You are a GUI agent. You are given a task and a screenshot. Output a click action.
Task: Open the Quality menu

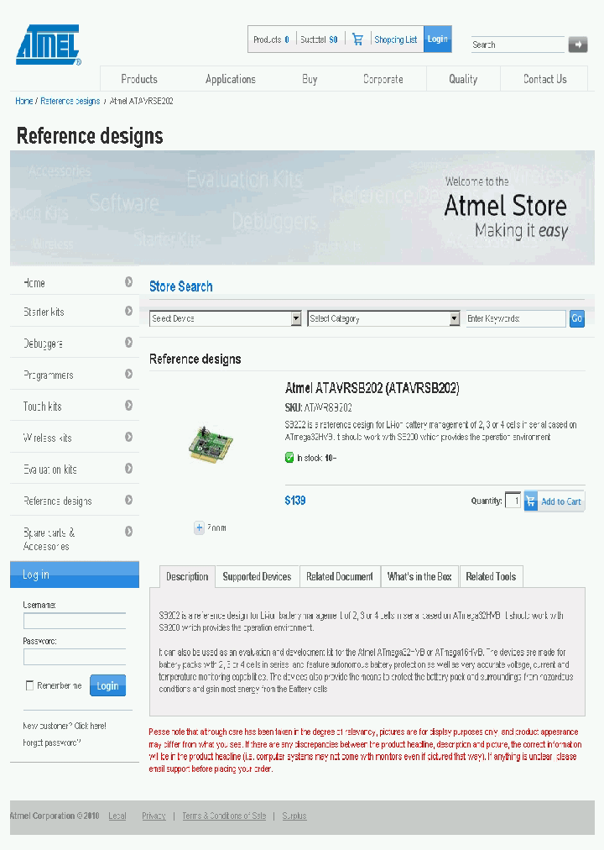click(463, 79)
